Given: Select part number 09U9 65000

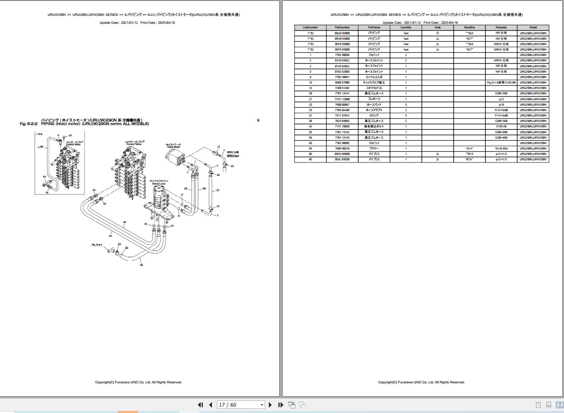Looking at the screenshot, I should 342,33.
